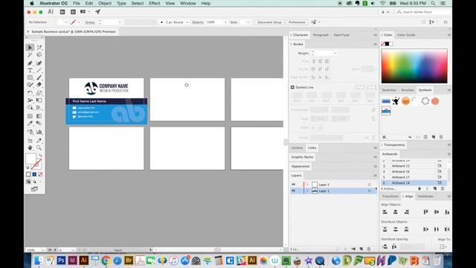The height and width of the screenshot is (268, 476).
Task: Click vertical align top in Align panel
Action: (426, 211)
